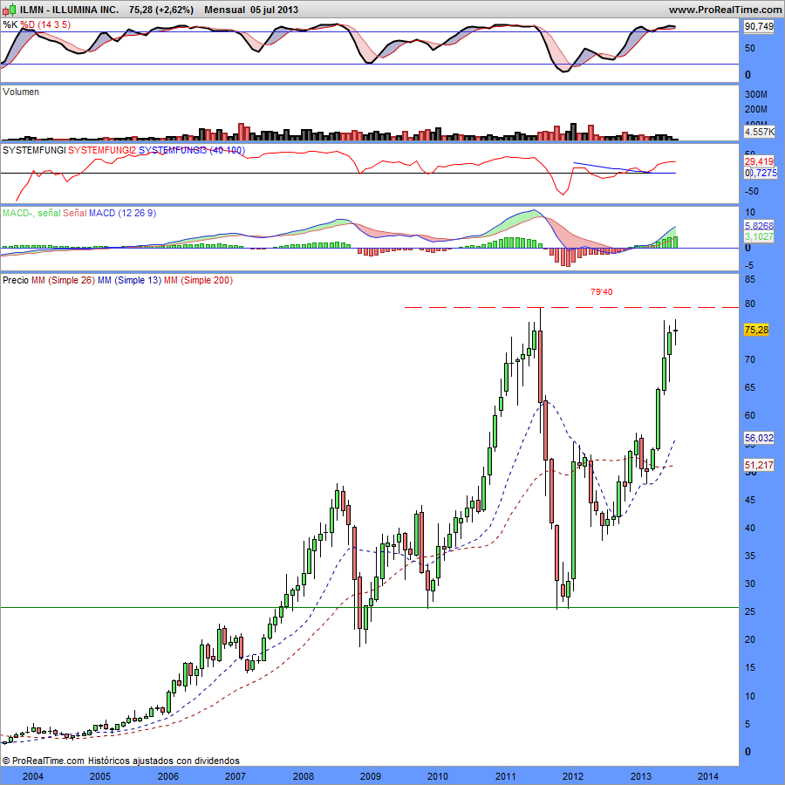Click the '-5' MACD axis label

748,265
